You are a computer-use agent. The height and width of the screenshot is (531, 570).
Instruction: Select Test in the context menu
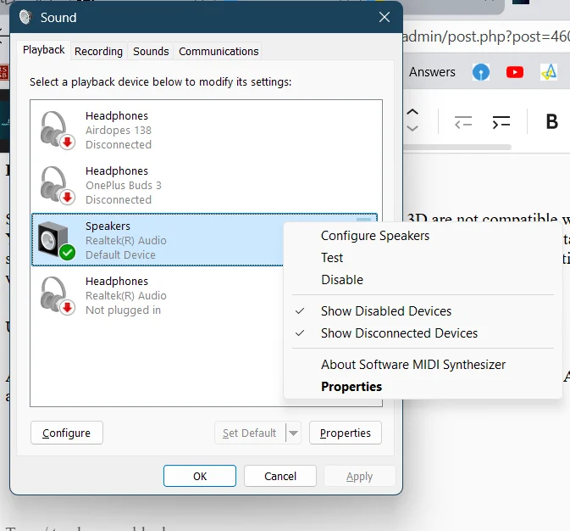(x=332, y=258)
